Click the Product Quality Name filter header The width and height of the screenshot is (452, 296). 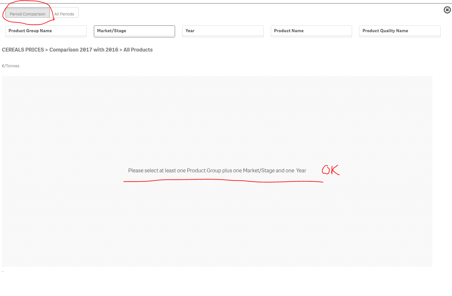(400, 31)
